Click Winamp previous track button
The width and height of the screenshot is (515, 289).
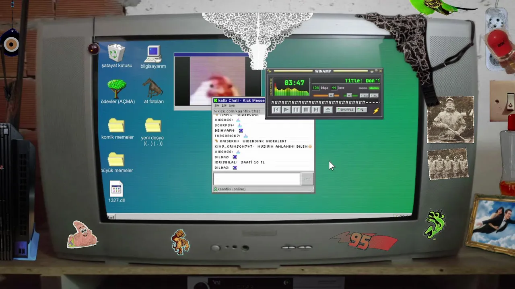[x=276, y=110]
